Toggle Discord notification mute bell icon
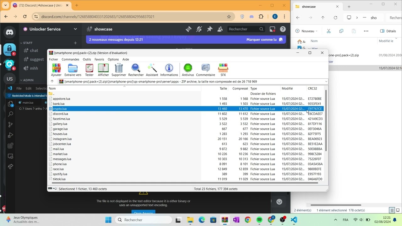402x226 pixels. 199,29
